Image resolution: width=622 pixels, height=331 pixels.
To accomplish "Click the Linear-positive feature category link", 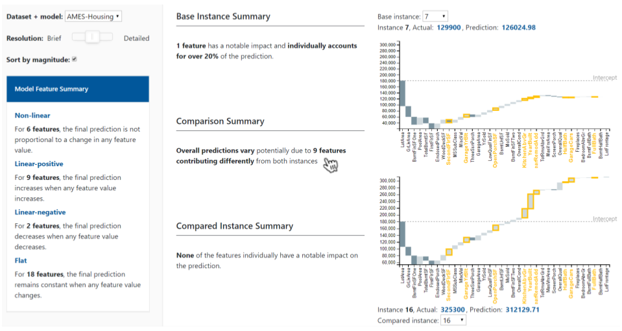I will click(x=39, y=164).
